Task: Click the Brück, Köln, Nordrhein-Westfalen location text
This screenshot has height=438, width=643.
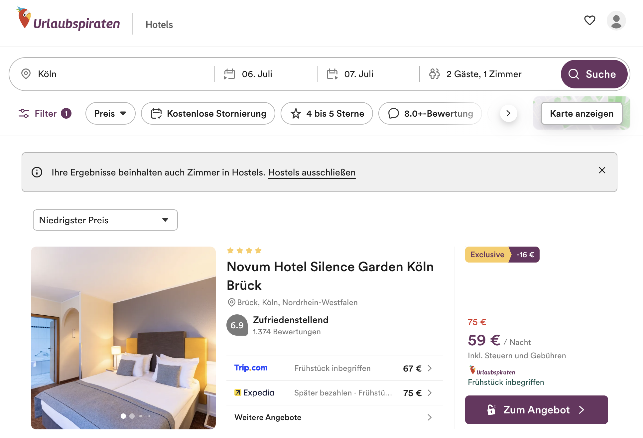Action: 297,302
